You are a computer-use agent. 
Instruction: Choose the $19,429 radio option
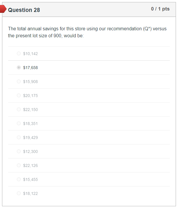coord(19,138)
